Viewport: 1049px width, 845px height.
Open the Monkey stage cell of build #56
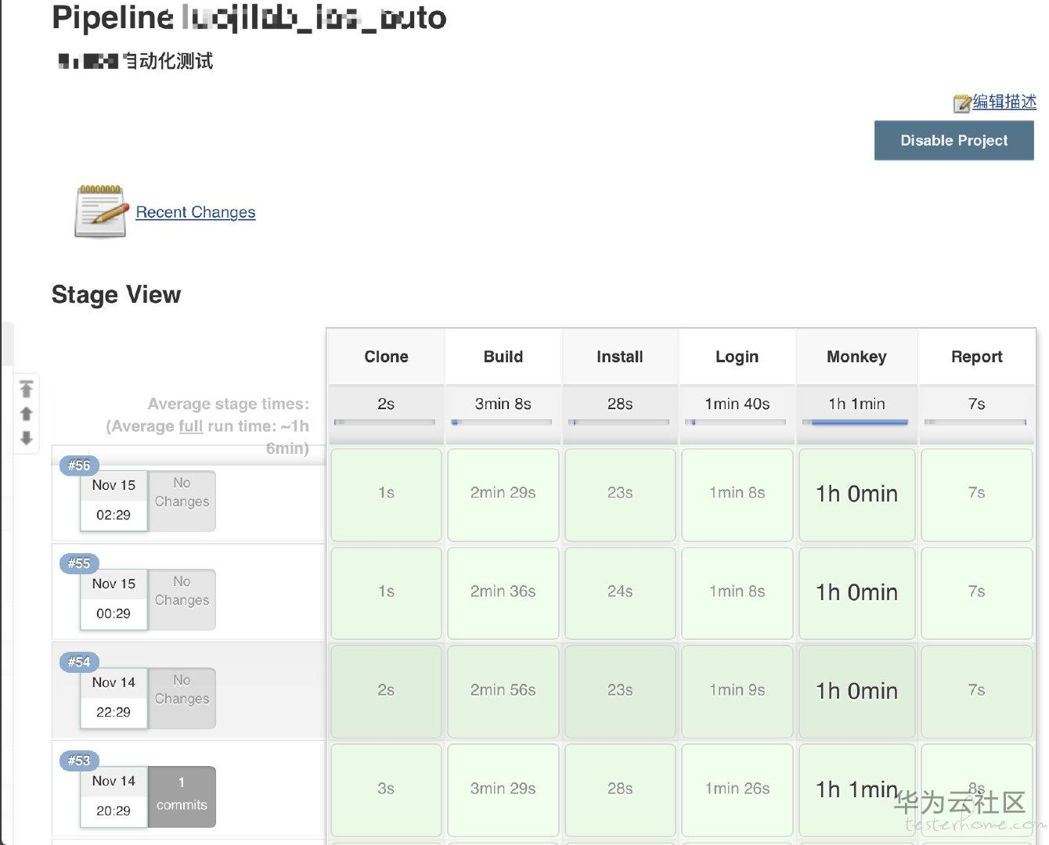(856, 494)
